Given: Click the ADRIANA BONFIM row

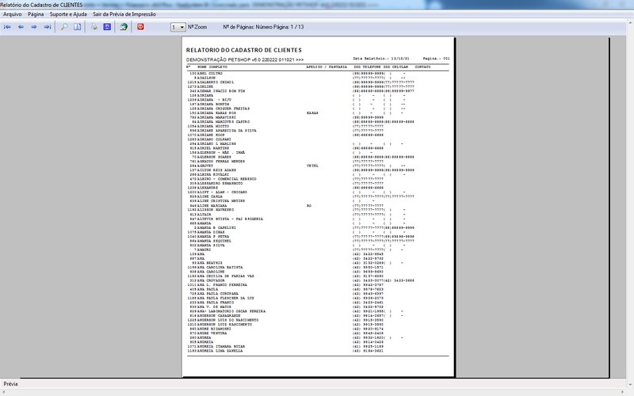Looking at the screenshot, I should pos(318,105).
